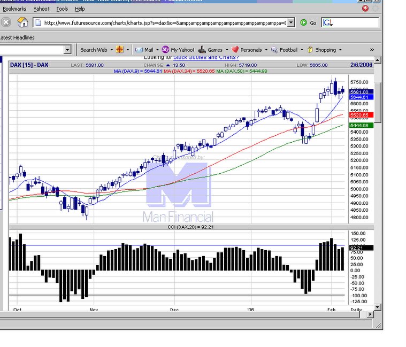The width and height of the screenshot is (406, 347).
Task: Click the vertical scrollbar thumb
Action: coord(377,103)
